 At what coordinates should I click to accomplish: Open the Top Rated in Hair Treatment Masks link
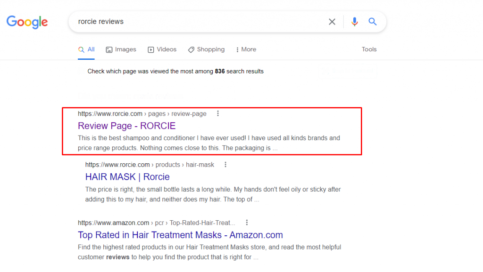180,235
